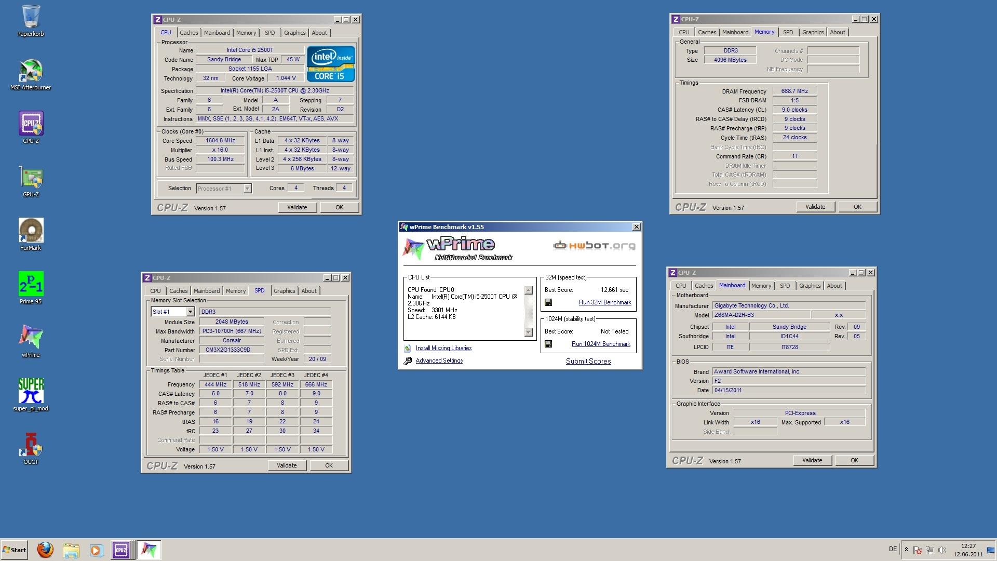Click the volume speaker tray icon
This screenshot has width=997, height=561.
click(x=942, y=550)
